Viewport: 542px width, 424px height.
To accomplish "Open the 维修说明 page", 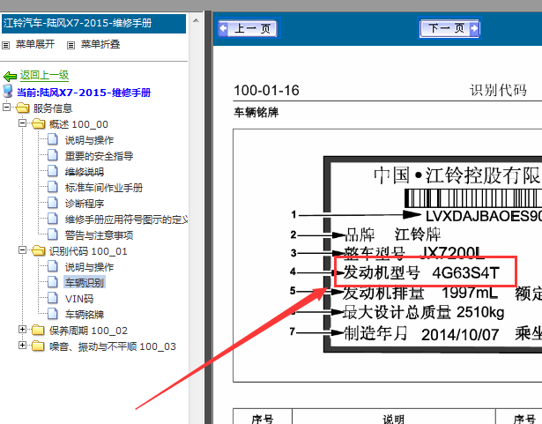I will coord(85,172).
